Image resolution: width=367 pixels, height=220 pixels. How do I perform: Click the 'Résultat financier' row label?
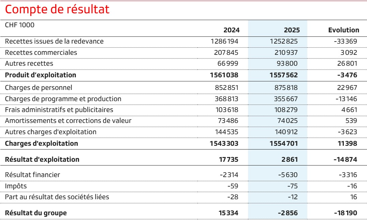click(32, 175)
